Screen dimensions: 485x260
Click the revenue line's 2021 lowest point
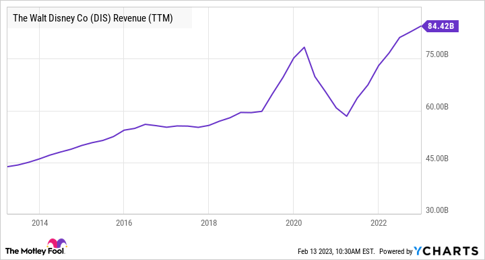click(x=347, y=116)
